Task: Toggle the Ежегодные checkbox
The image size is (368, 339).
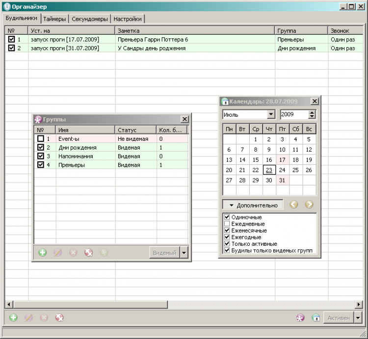Action: 227,237
